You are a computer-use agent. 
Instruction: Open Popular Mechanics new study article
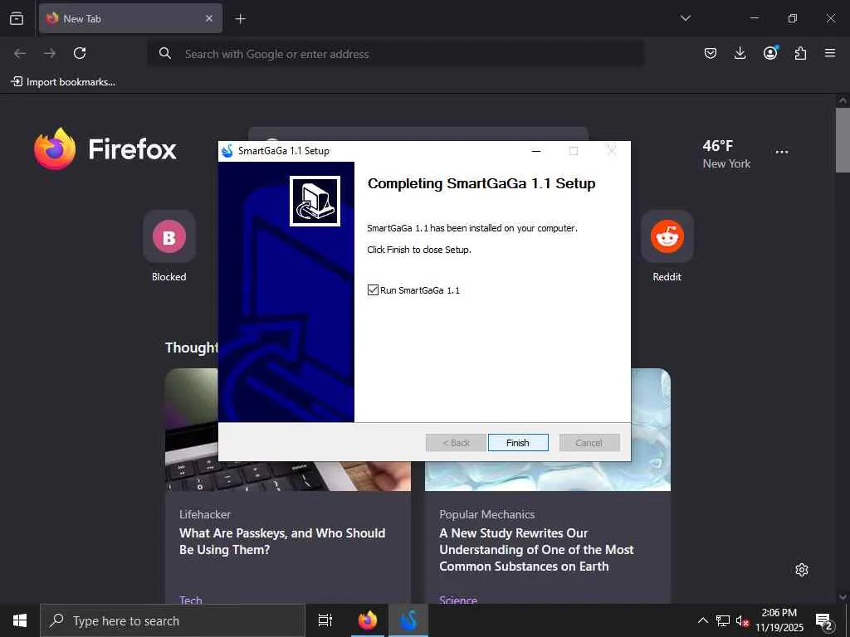click(536, 550)
